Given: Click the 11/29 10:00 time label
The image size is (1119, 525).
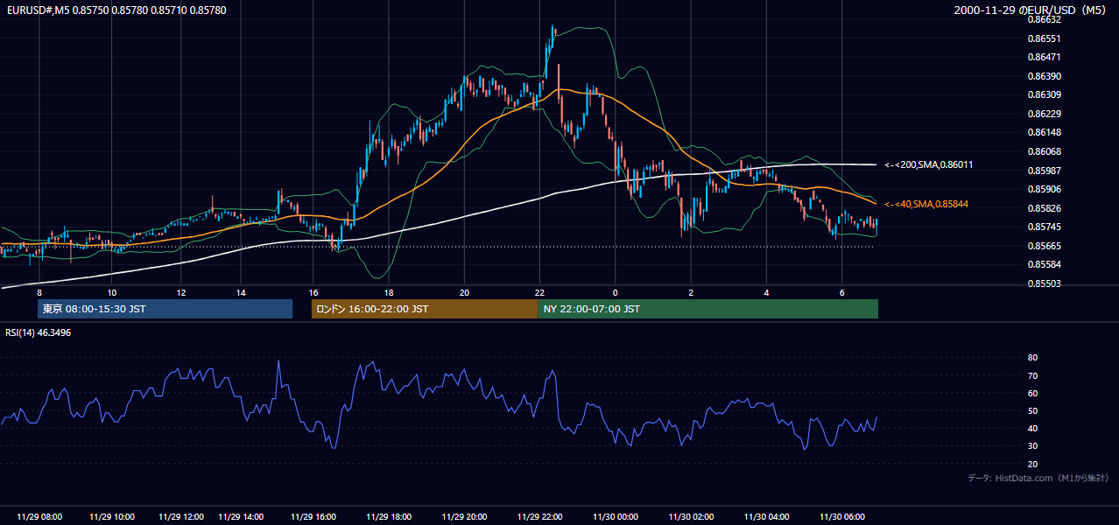Looking at the screenshot, I should click(111, 517).
